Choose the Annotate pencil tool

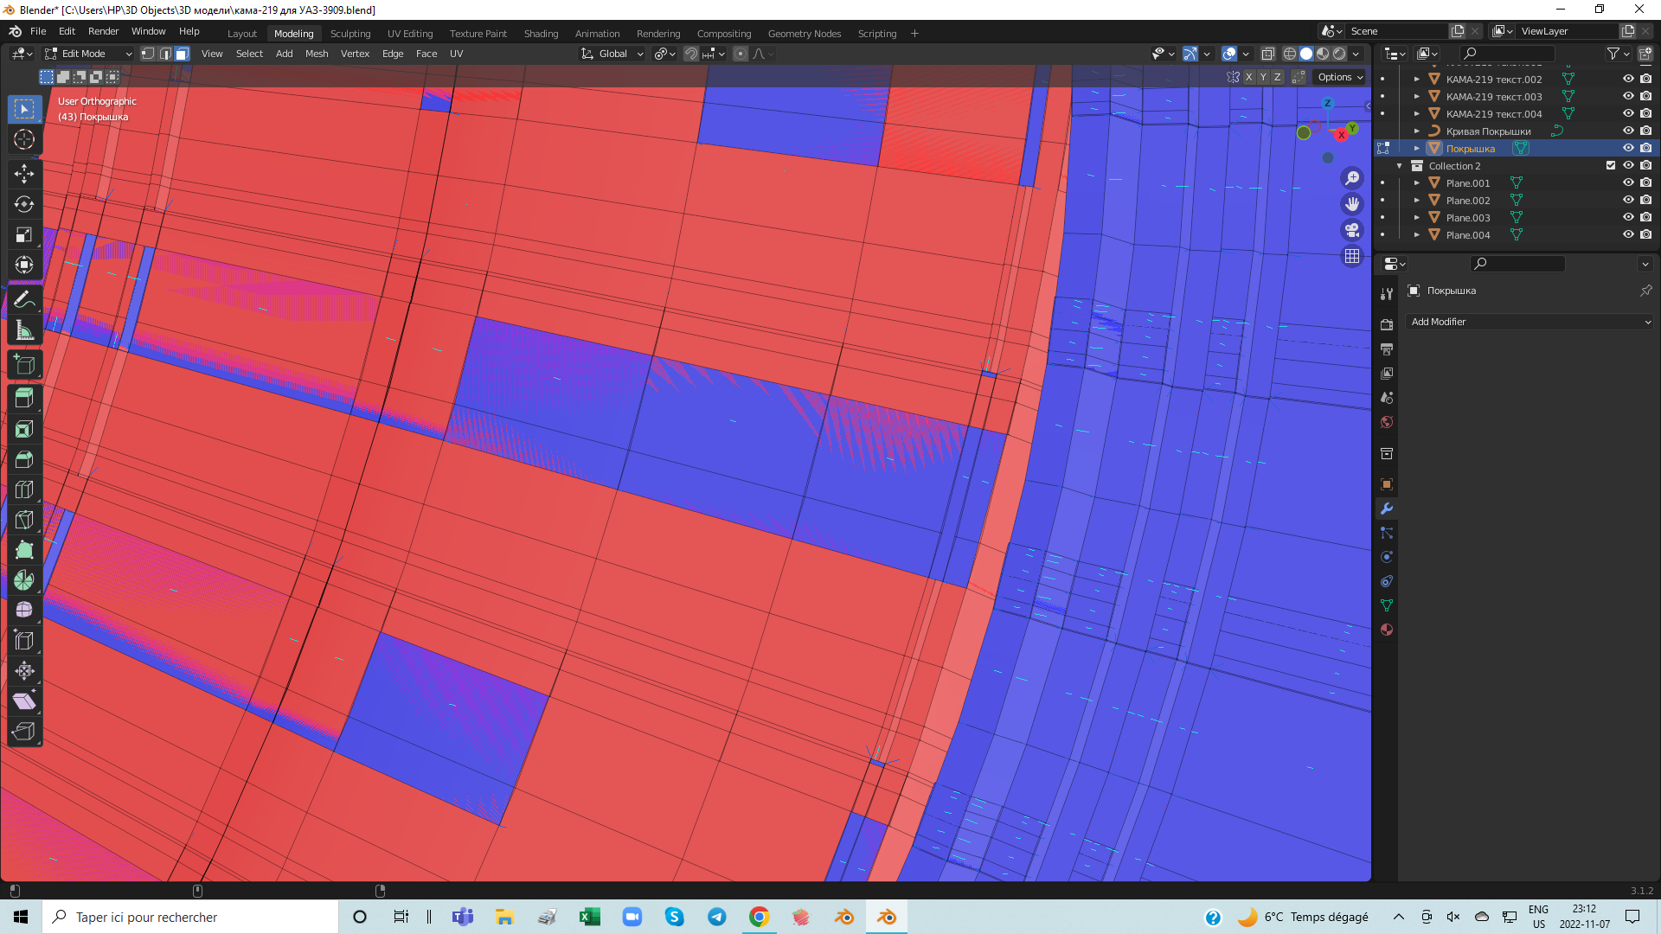(24, 300)
